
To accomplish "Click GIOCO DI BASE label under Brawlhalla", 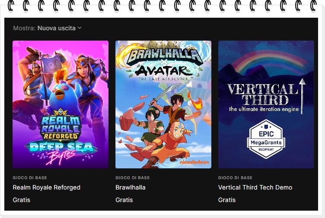I will (132, 177).
